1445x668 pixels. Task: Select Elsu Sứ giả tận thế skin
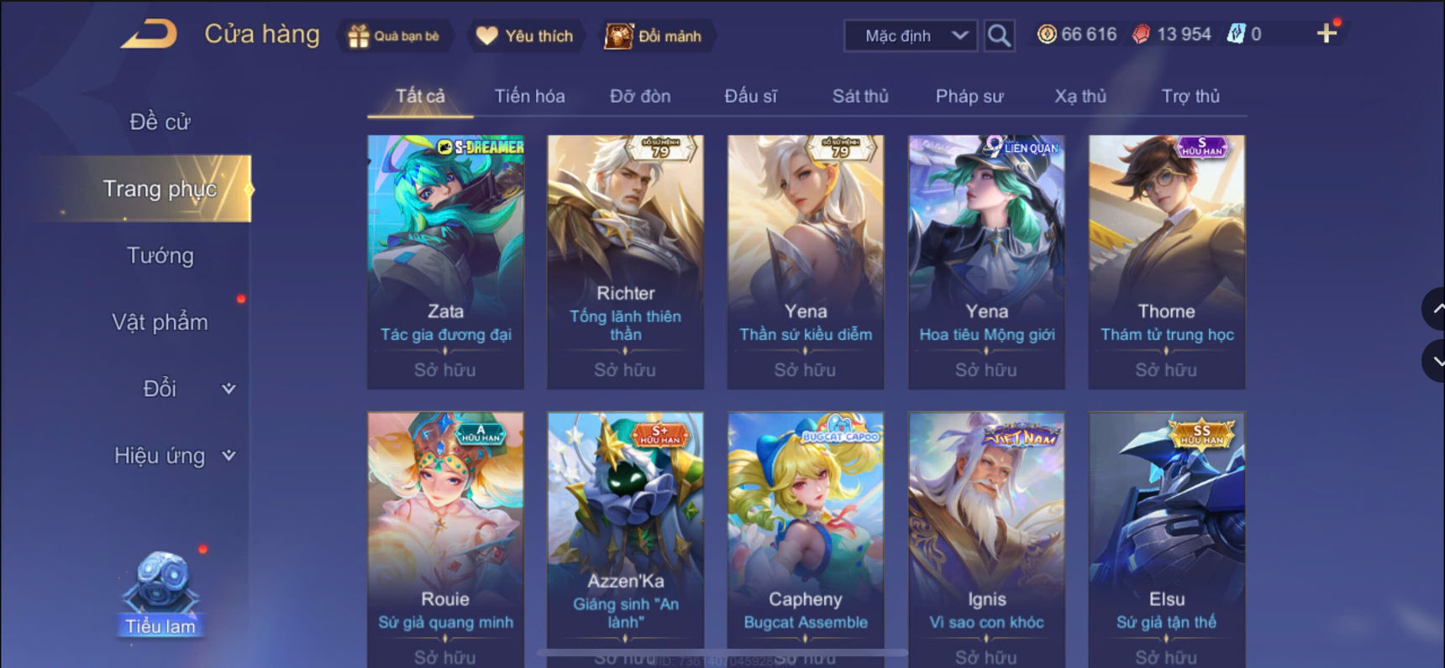[1167, 539]
